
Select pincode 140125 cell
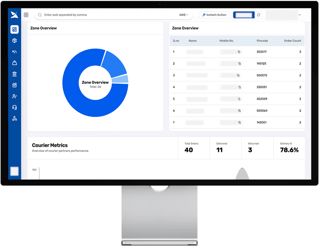point(261,63)
